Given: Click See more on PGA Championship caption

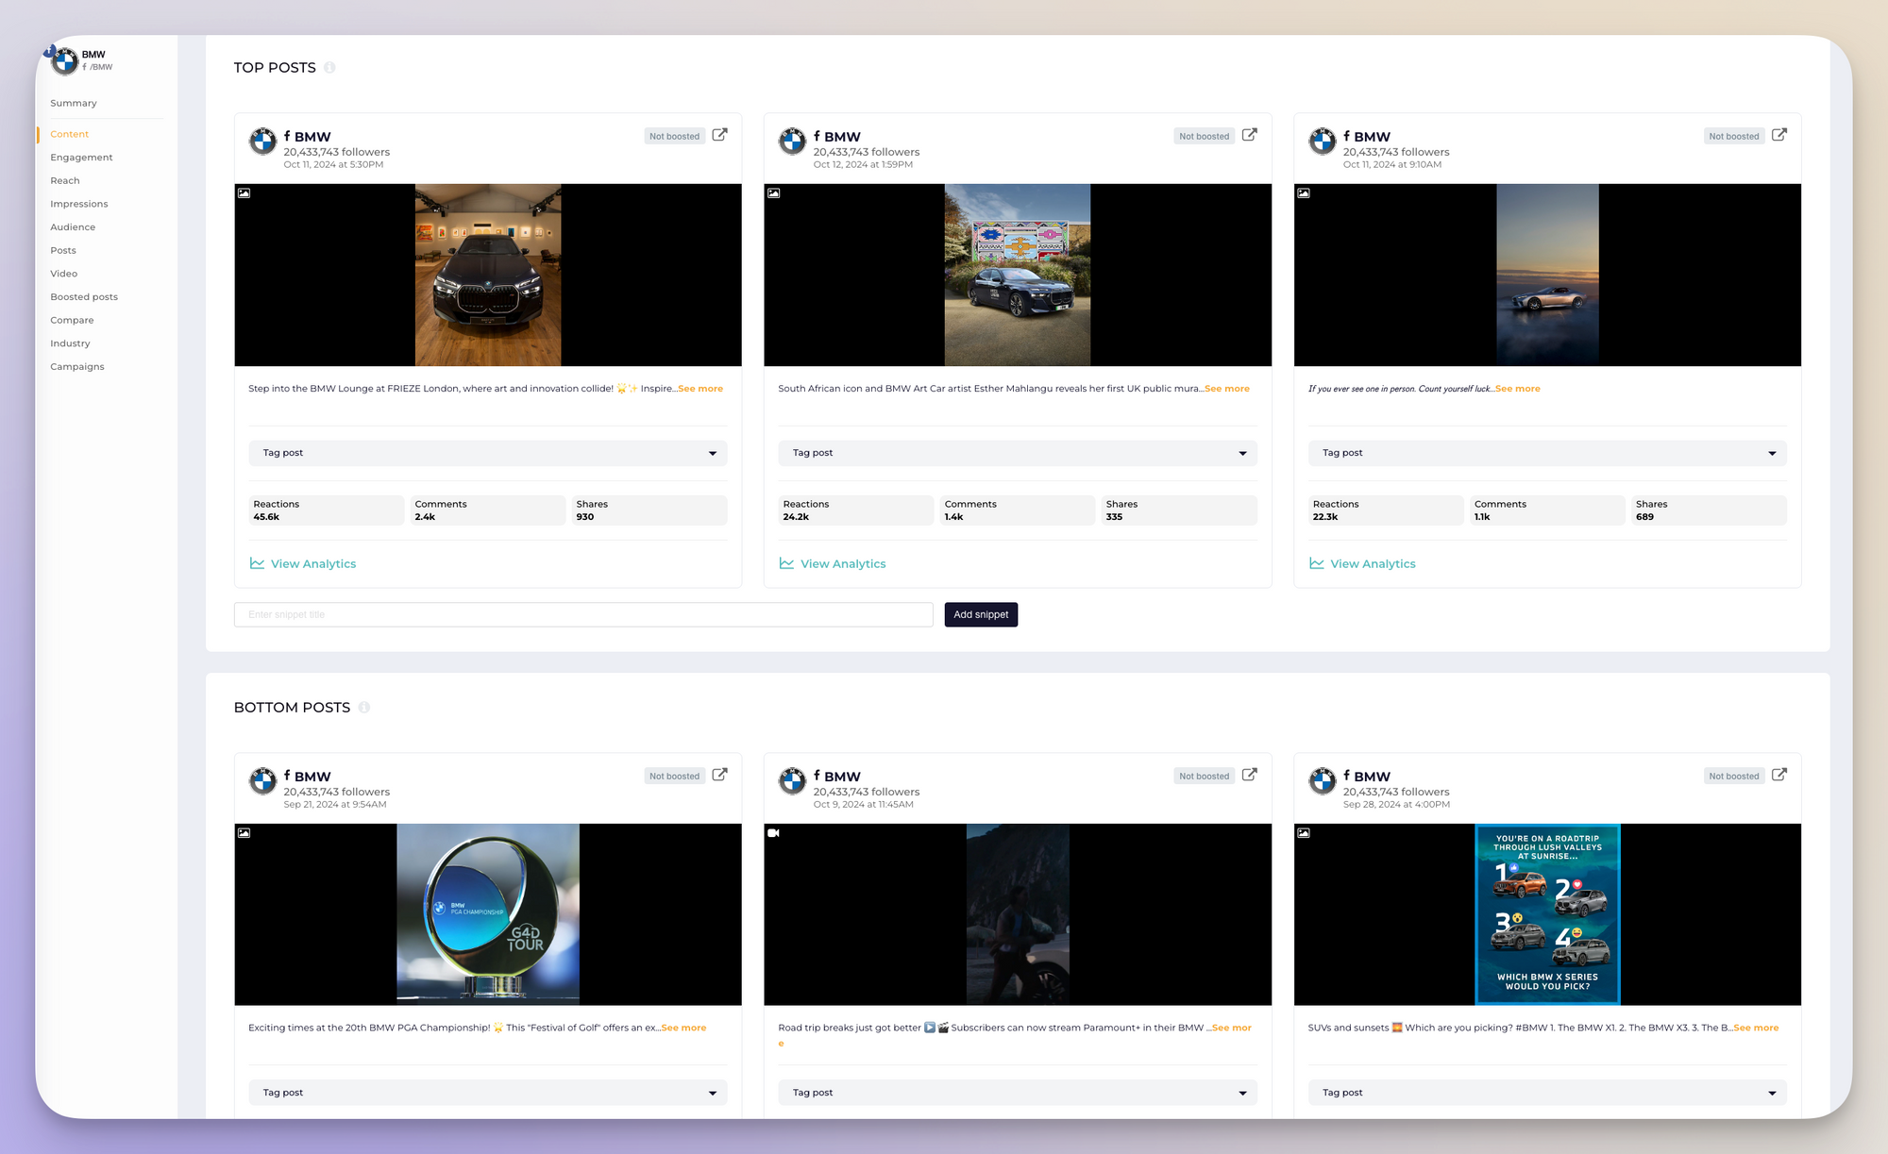Looking at the screenshot, I should [683, 1028].
